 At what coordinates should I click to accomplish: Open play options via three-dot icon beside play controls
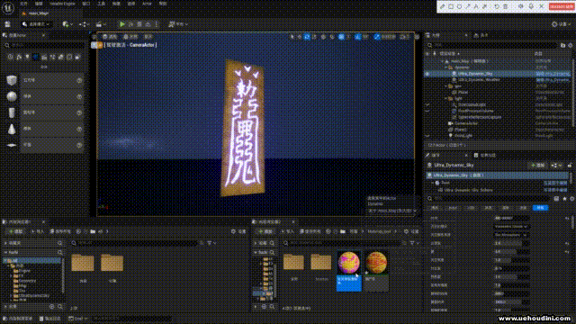(x=157, y=24)
